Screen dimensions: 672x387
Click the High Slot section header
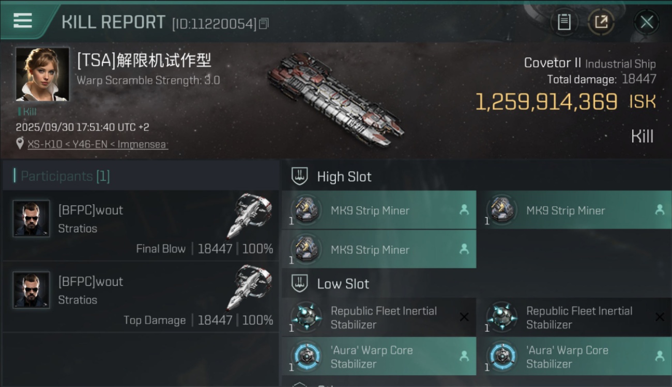point(331,176)
